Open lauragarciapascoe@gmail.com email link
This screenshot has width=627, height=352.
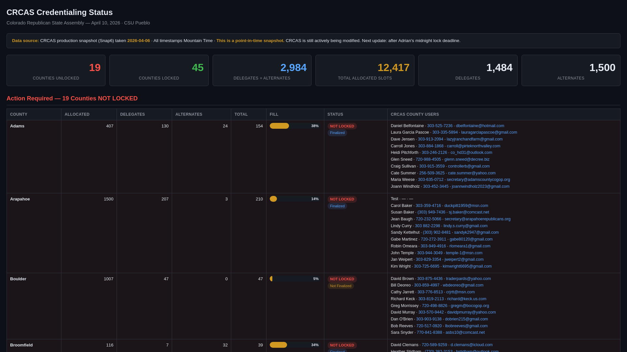(489, 132)
